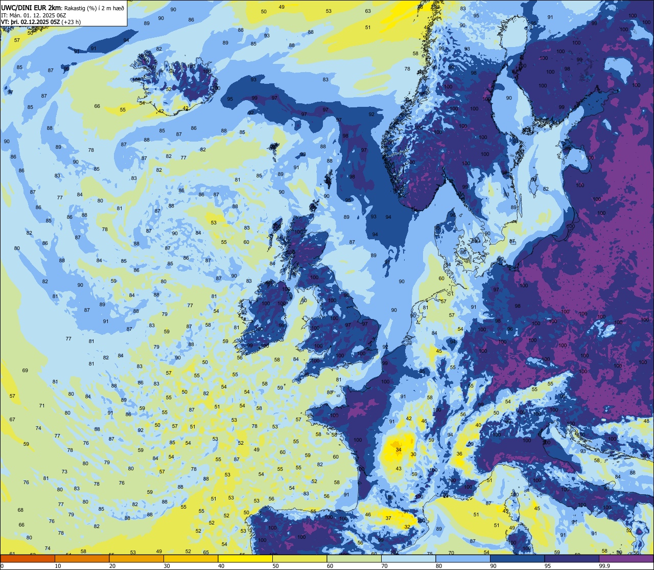Click the "VT: þri. 02.12.2025 05Z (+23 h)" line
Viewport: 654px width, 570px height.
point(41,22)
